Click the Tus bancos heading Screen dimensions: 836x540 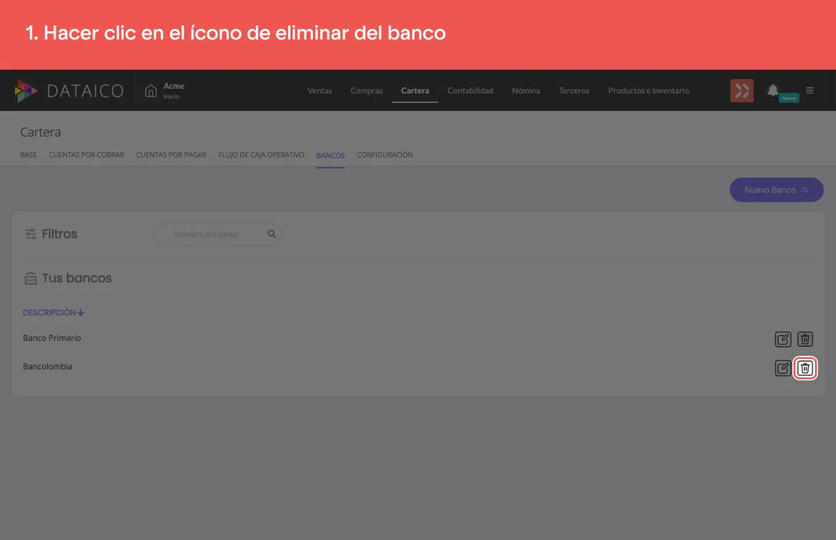click(77, 278)
